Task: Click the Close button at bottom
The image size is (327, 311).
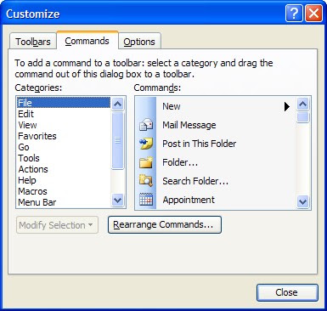Action: [287, 292]
